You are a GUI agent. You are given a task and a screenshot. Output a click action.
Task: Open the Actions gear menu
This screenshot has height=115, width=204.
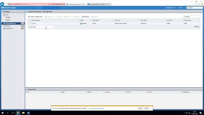pos(95,17)
